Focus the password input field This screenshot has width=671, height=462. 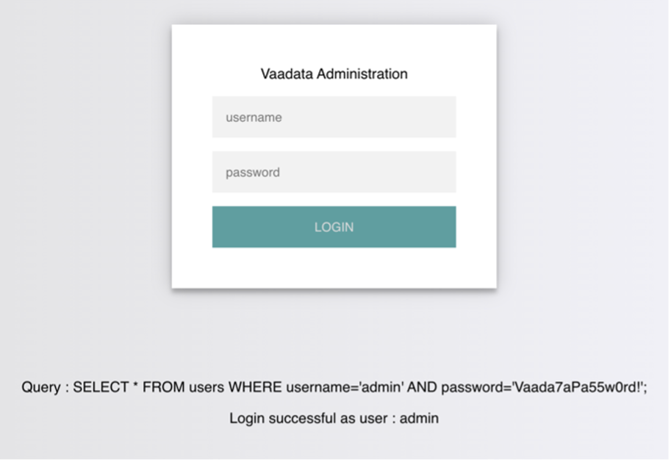point(334,173)
